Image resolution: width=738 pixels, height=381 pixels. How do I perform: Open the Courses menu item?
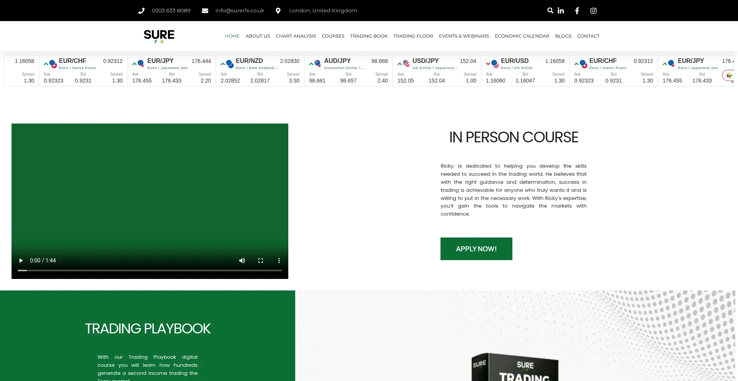pos(333,36)
